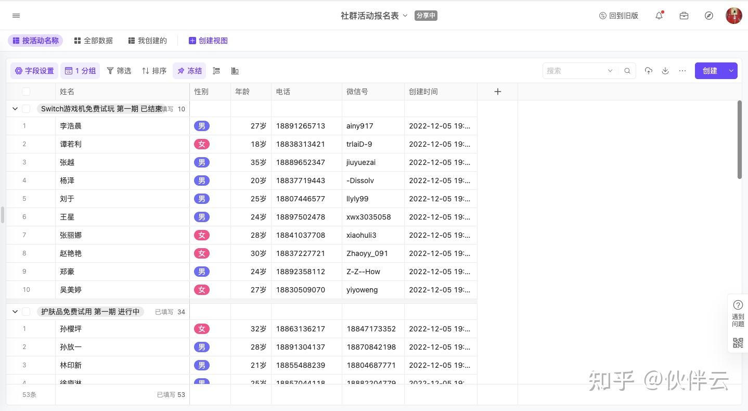Click the left sidebar handle
The image size is (748, 411).
pyautogui.click(x=3, y=214)
